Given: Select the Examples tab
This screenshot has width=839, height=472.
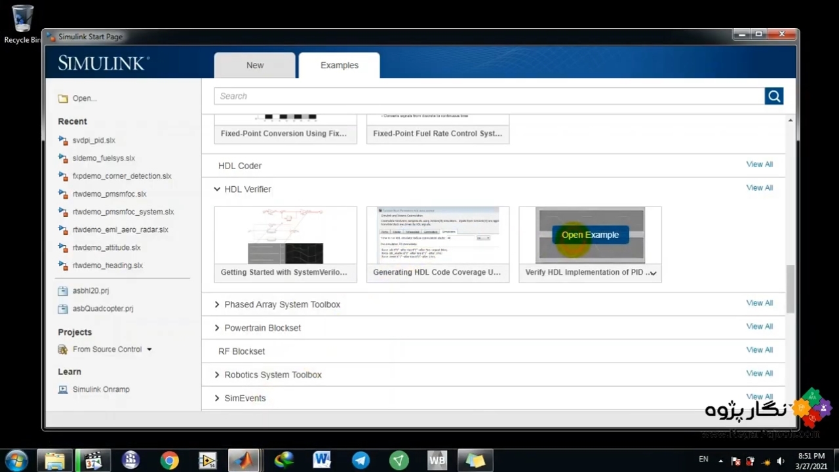Looking at the screenshot, I should pyautogui.click(x=339, y=66).
